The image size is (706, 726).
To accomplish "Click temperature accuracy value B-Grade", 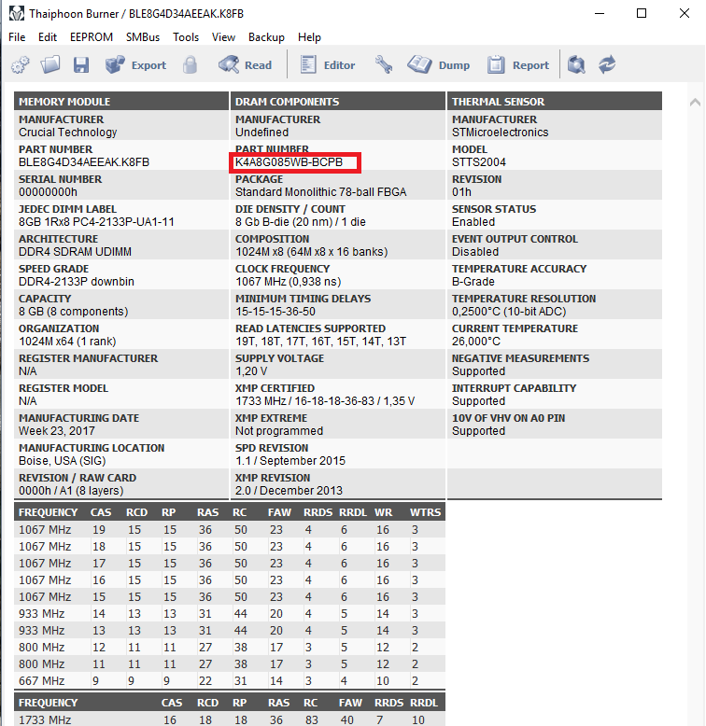I will 473,282.
